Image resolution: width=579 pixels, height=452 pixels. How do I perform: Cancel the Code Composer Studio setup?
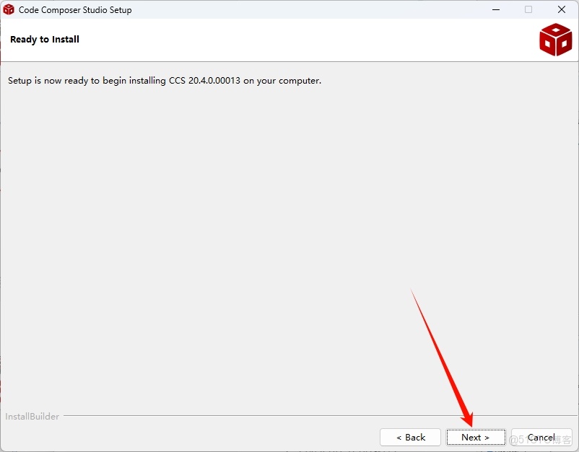point(541,438)
